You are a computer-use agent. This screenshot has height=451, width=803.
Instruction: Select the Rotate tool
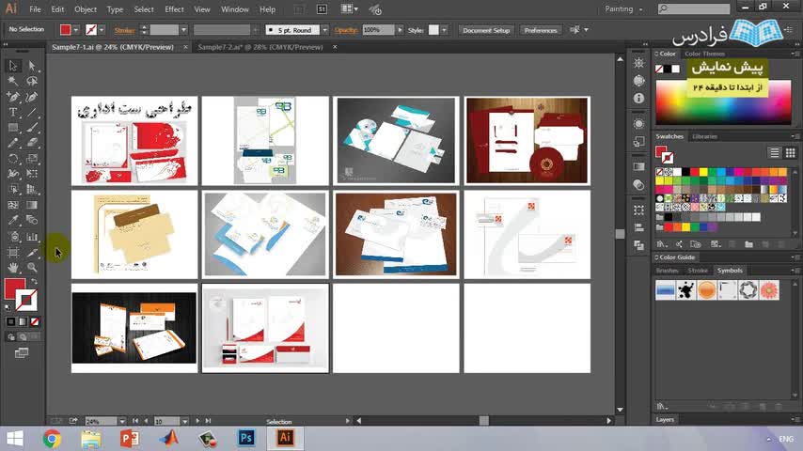point(13,159)
